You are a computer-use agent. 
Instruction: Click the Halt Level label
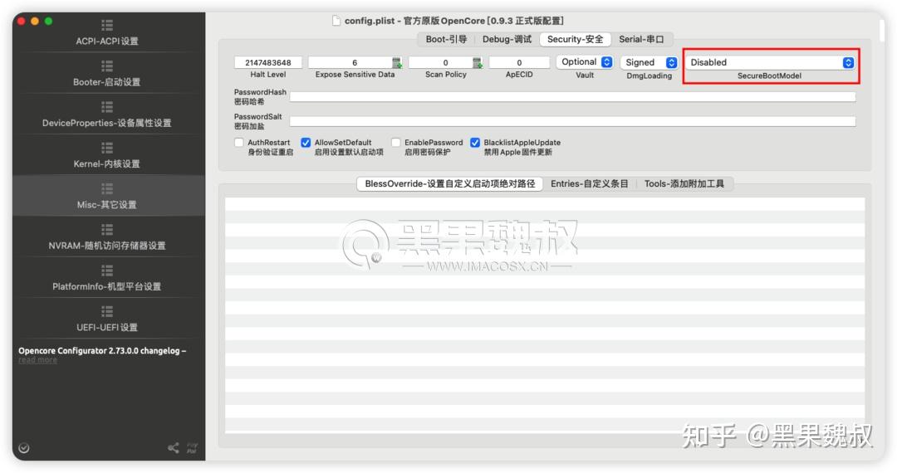coord(268,75)
